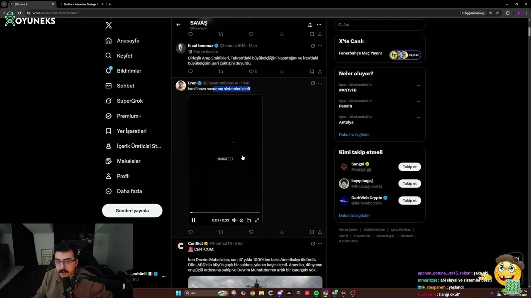Viewport: 531px width, 298px height.
Task: Open SuperGrok from sidebar
Action: [124, 101]
